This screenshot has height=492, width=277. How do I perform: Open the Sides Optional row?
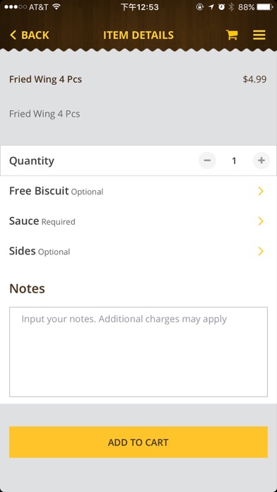pos(138,252)
